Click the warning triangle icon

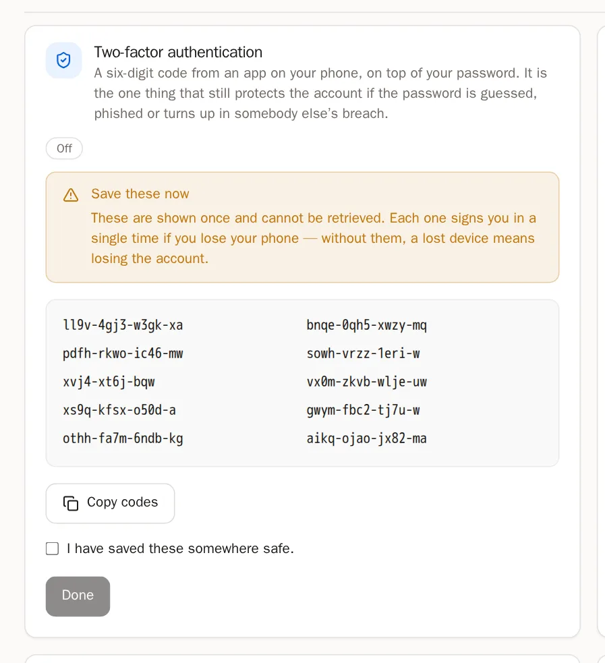(71, 195)
